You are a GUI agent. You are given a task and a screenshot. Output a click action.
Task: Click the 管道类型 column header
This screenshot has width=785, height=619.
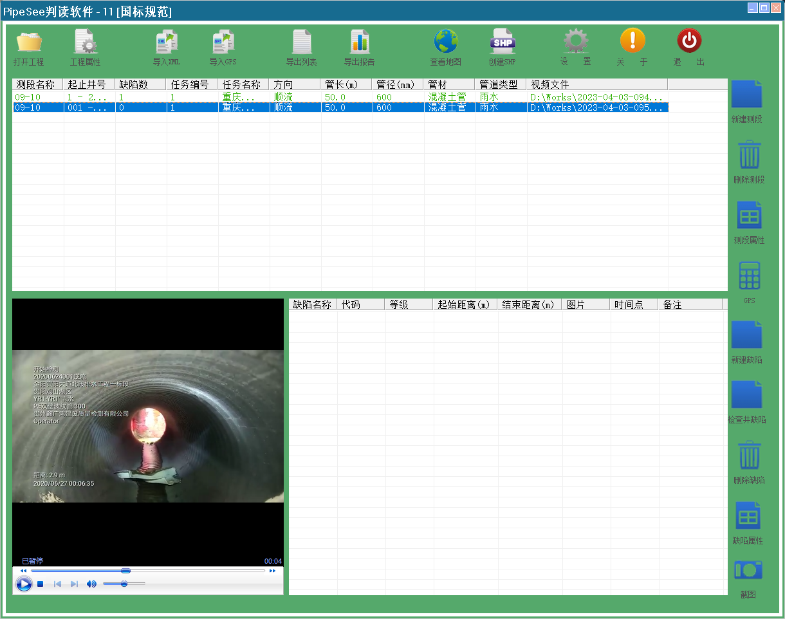pyautogui.click(x=501, y=84)
